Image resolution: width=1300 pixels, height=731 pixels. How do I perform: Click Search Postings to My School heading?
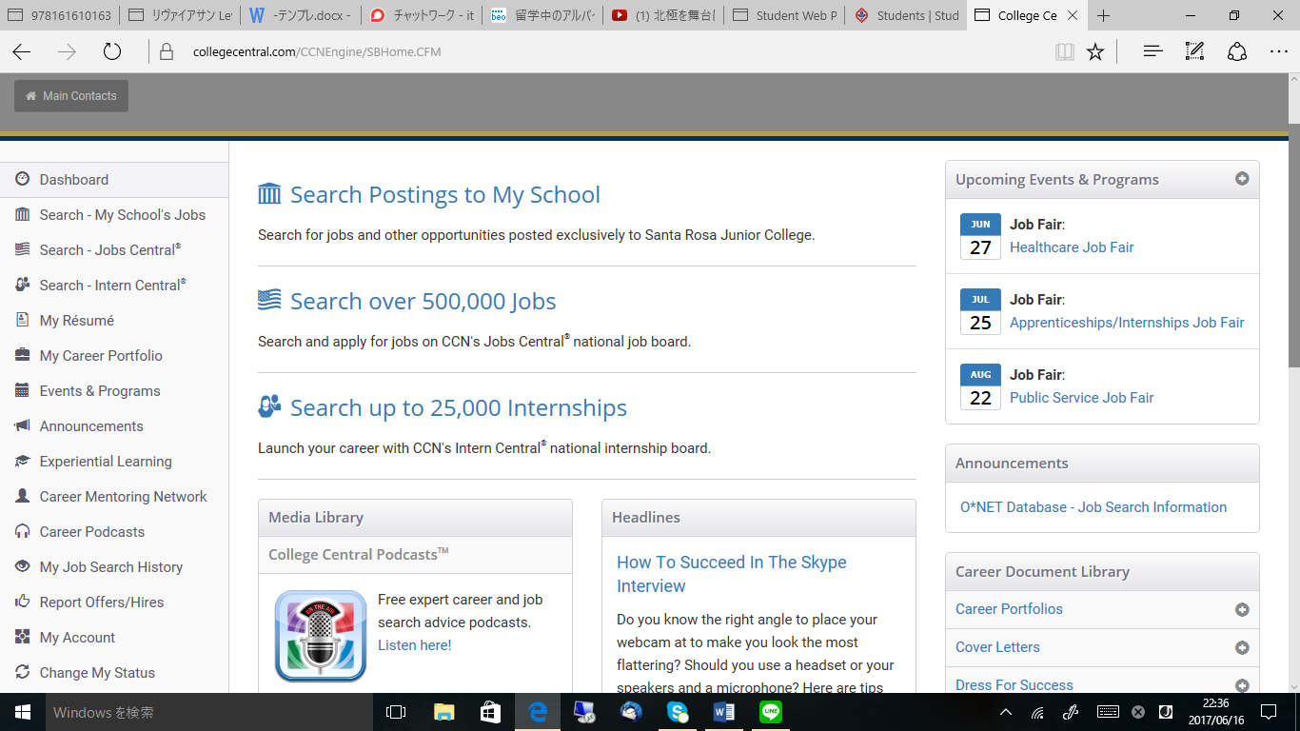point(445,195)
